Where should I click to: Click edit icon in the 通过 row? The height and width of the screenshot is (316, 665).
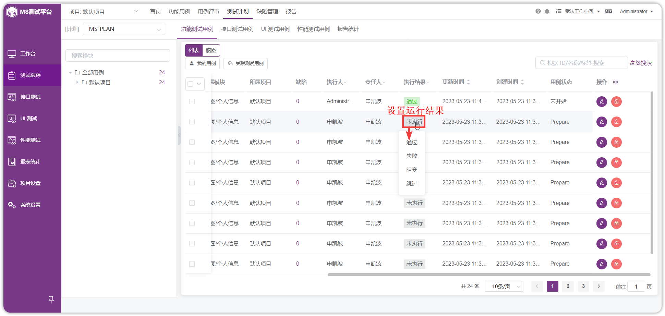tap(602, 101)
